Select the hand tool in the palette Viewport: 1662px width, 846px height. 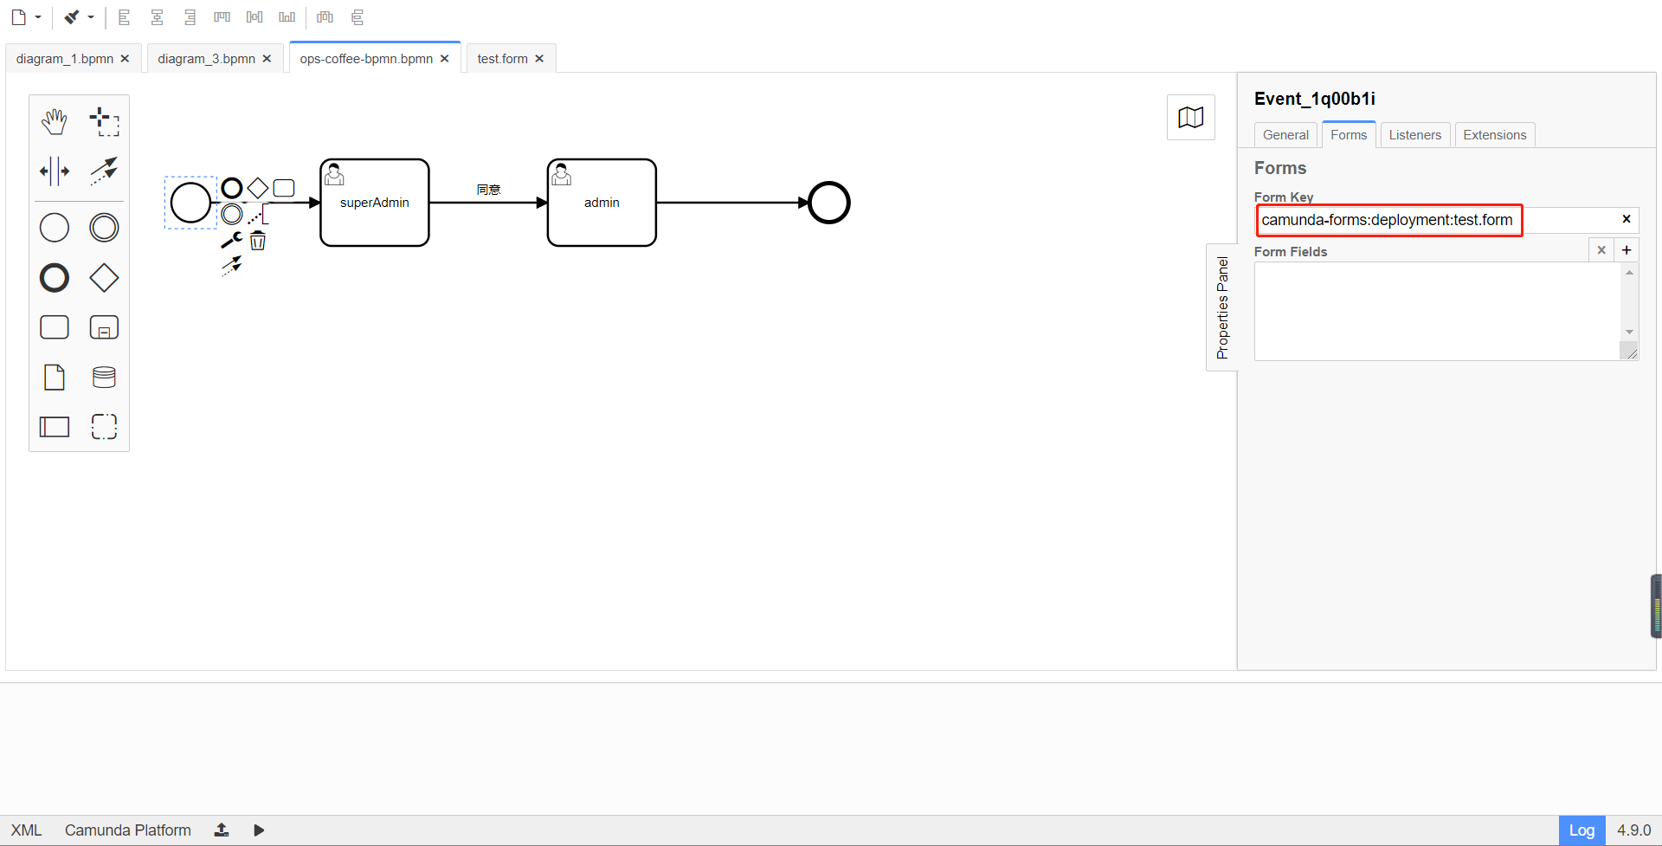click(54, 121)
